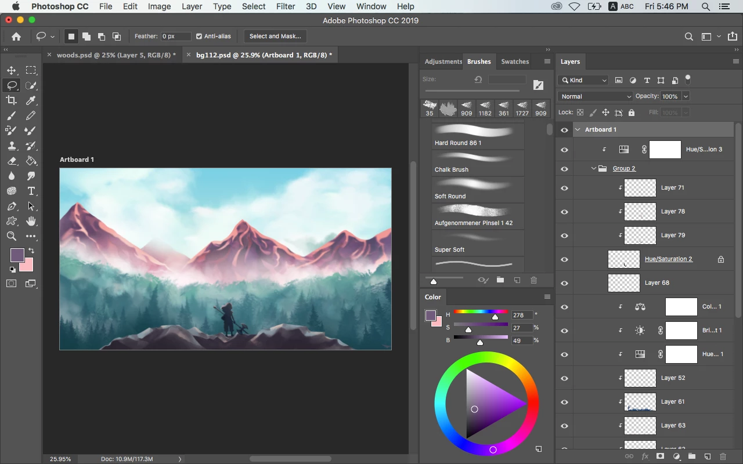The width and height of the screenshot is (743, 464).
Task: Toggle visibility of Layer 78
Action: 564,212
